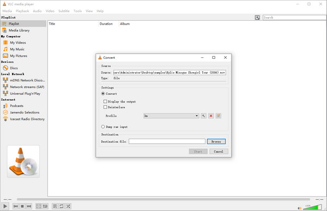Stop playback using the stop icon

click(x=22, y=206)
